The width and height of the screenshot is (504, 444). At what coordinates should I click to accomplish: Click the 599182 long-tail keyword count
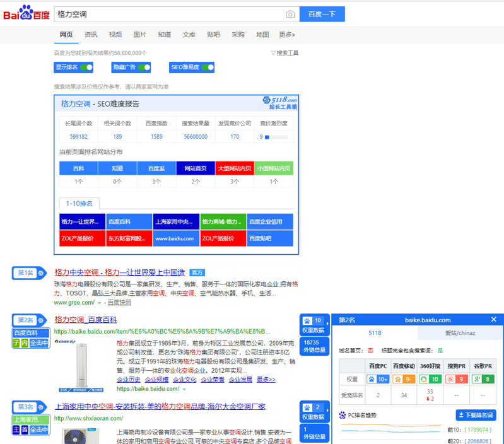(78, 136)
